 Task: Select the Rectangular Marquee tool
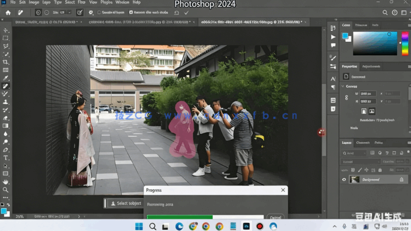pyautogui.click(x=5, y=38)
